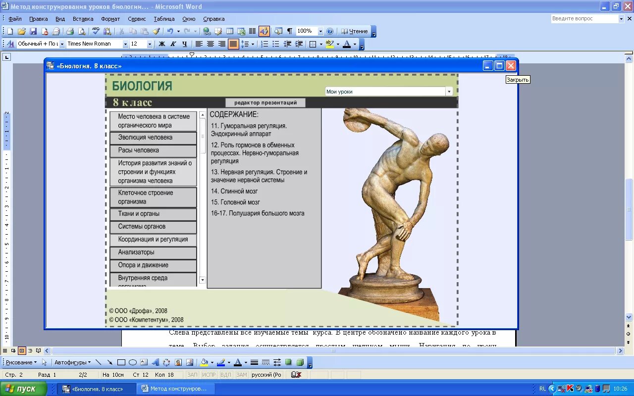Click the Чтение reading layout button
Screen dimensions: 634x396
coord(355,31)
